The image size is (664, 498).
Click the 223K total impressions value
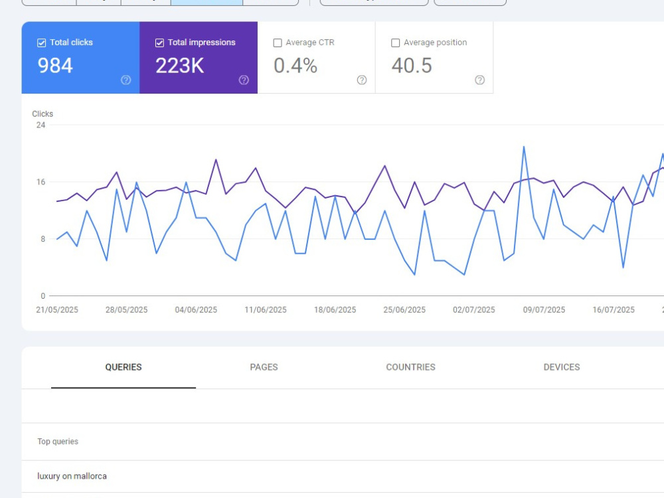coord(179,66)
